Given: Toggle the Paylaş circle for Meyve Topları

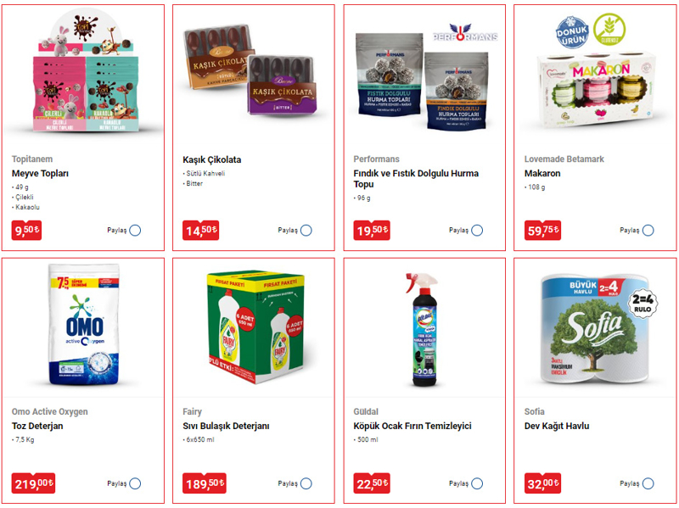Looking at the screenshot, I should [135, 230].
